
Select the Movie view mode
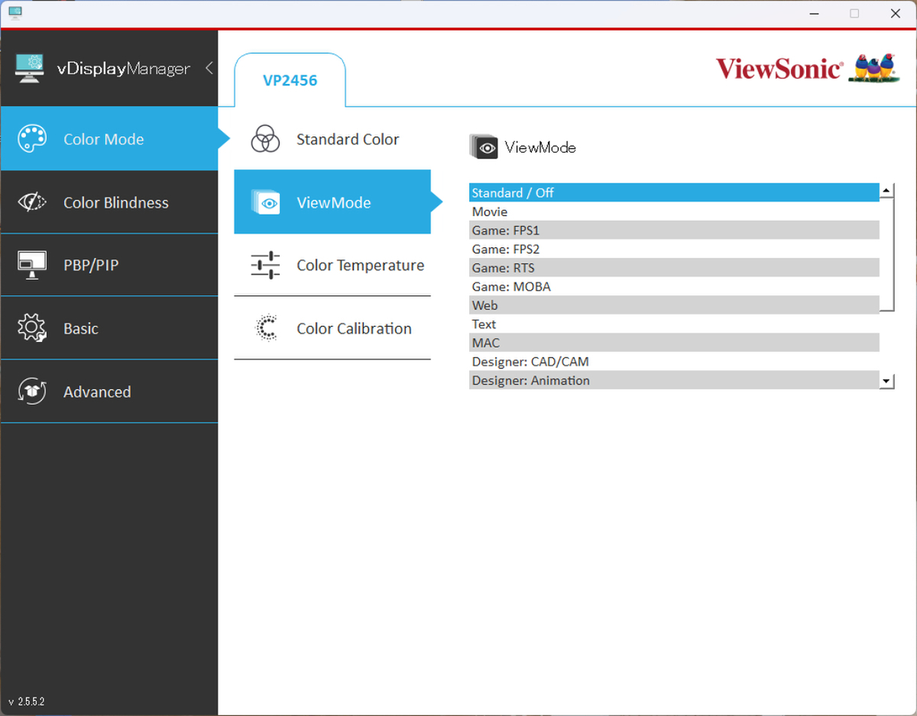pyautogui.click(x=490, y=211)
